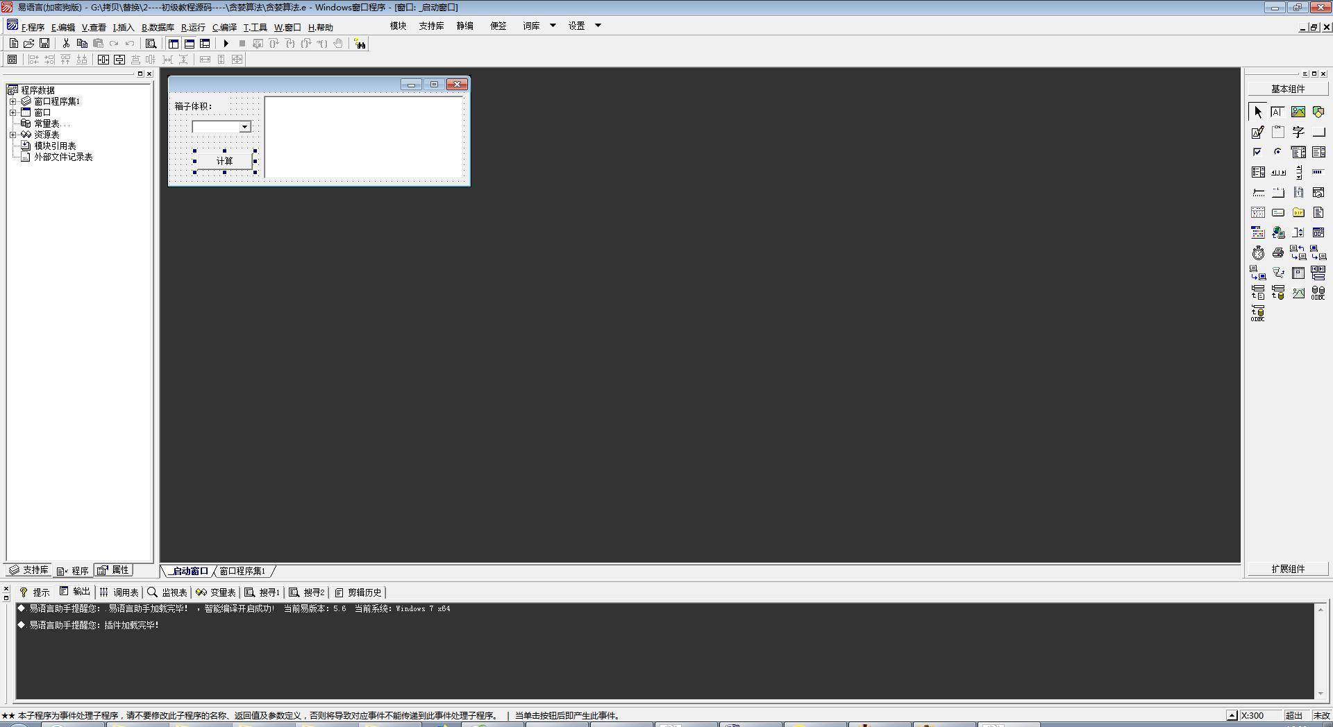Click the 扩展组件 button
The image size is (1333, 727).
1288,569
